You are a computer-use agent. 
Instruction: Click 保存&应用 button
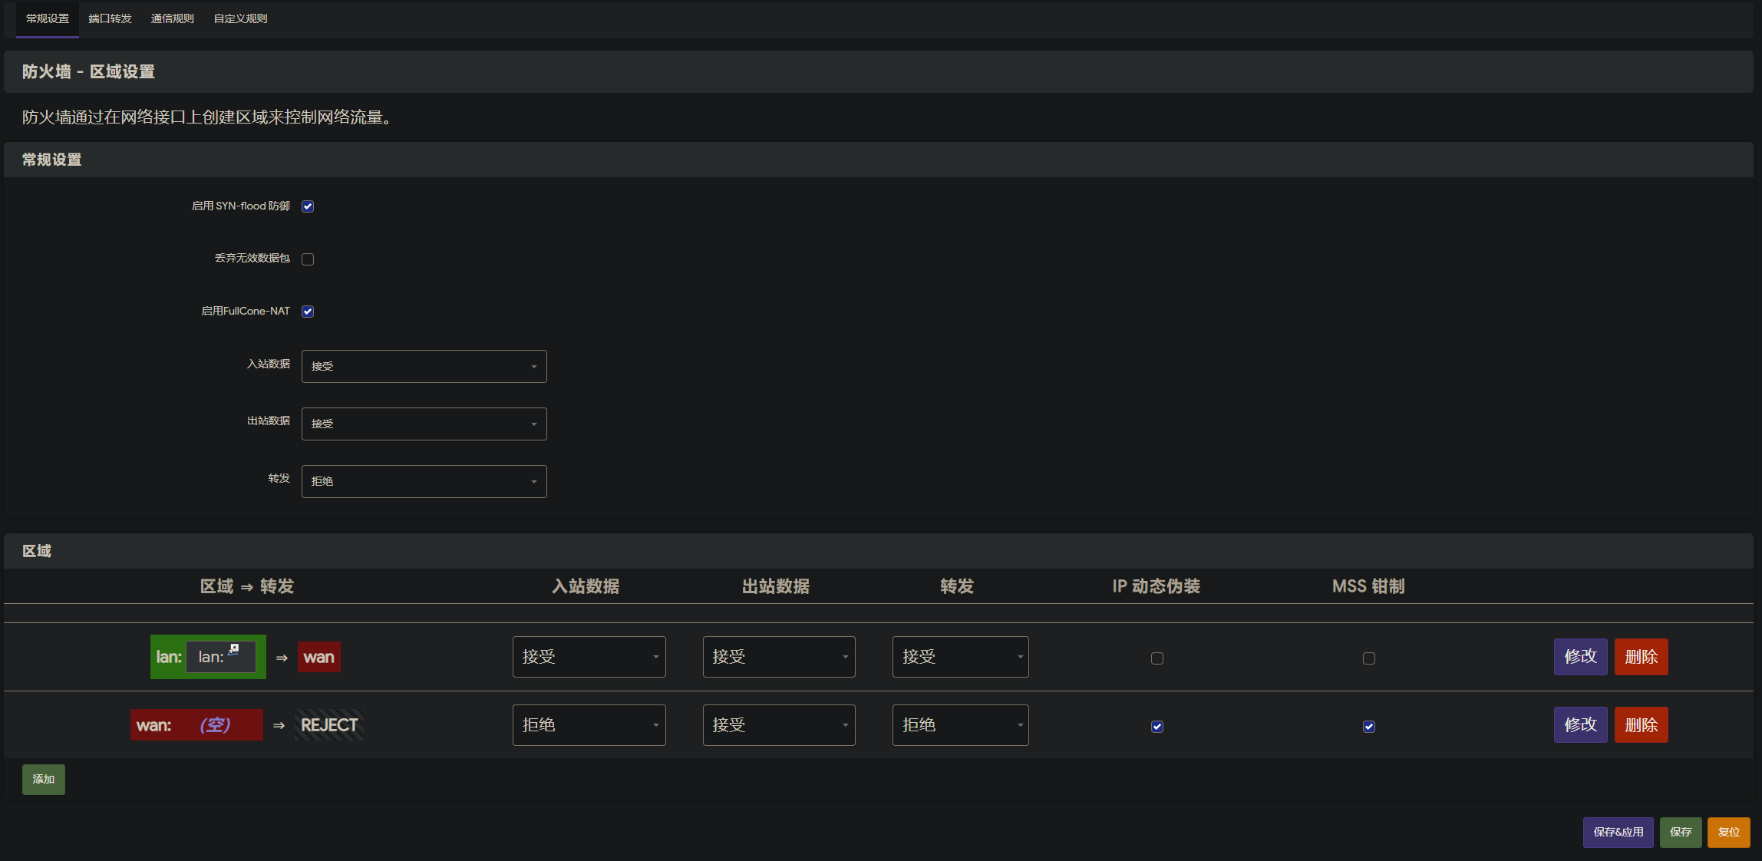(1618, 833)
